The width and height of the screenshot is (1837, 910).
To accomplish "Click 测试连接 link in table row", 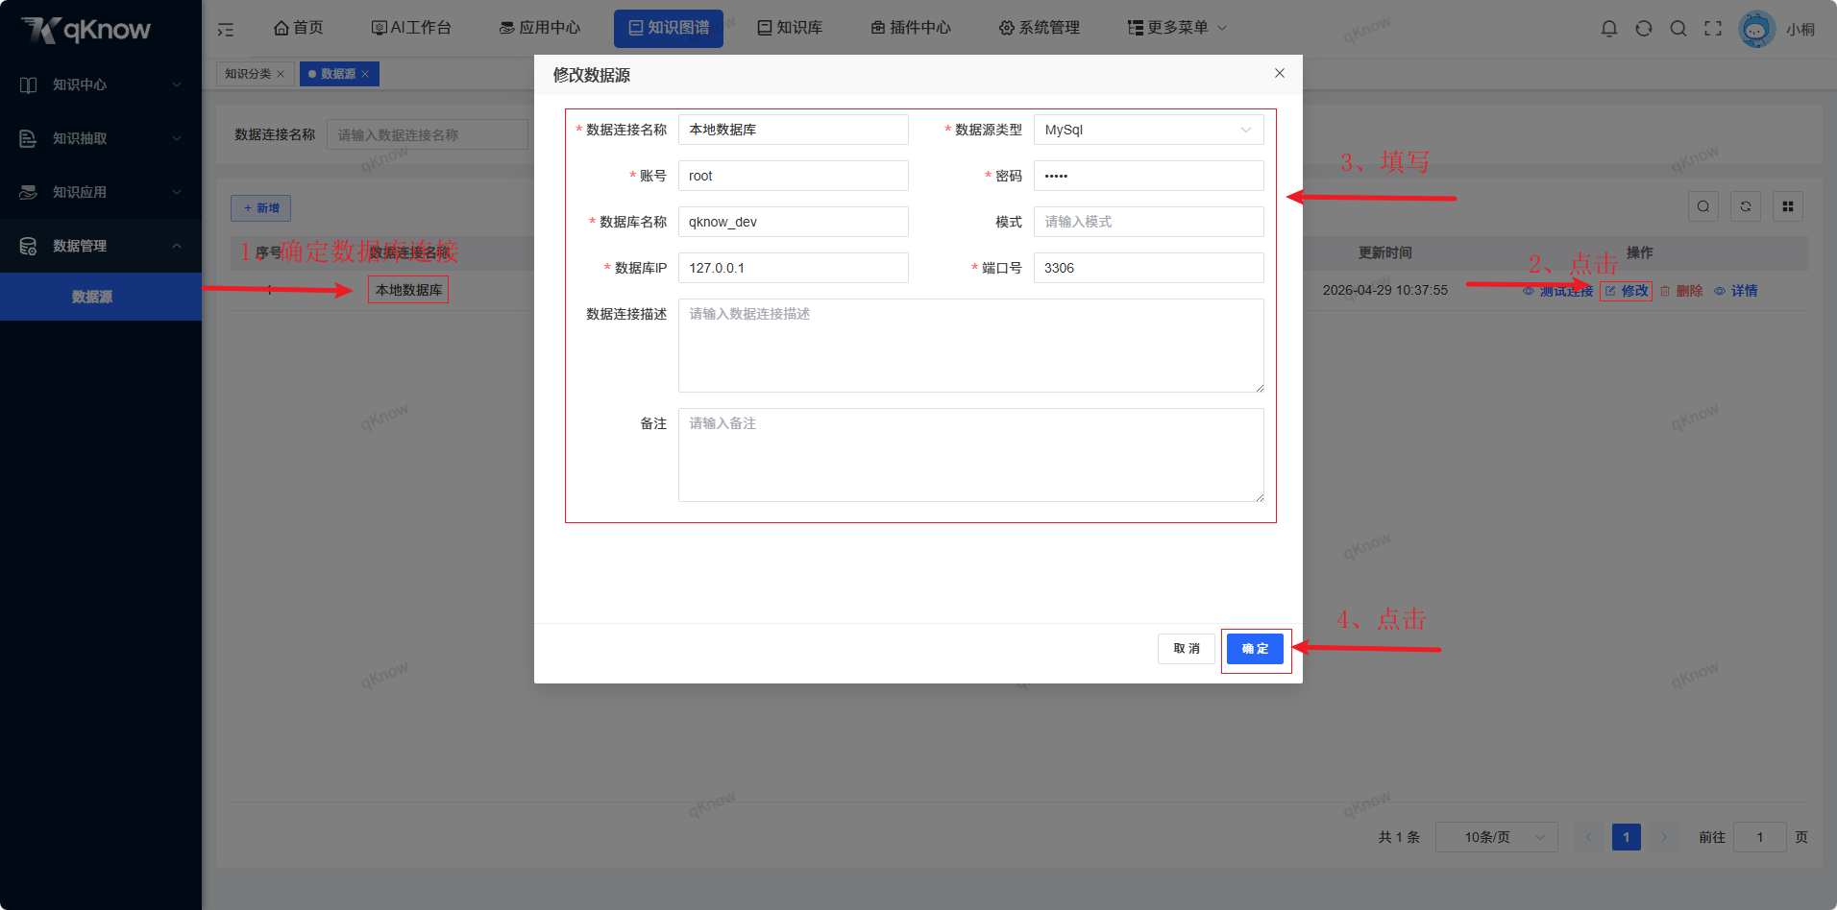I will (1557, 291).
